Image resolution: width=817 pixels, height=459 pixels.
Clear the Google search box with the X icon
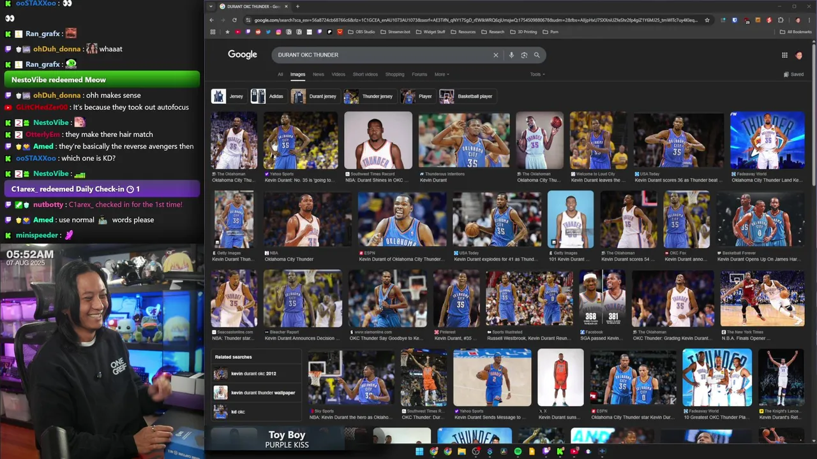495,55
